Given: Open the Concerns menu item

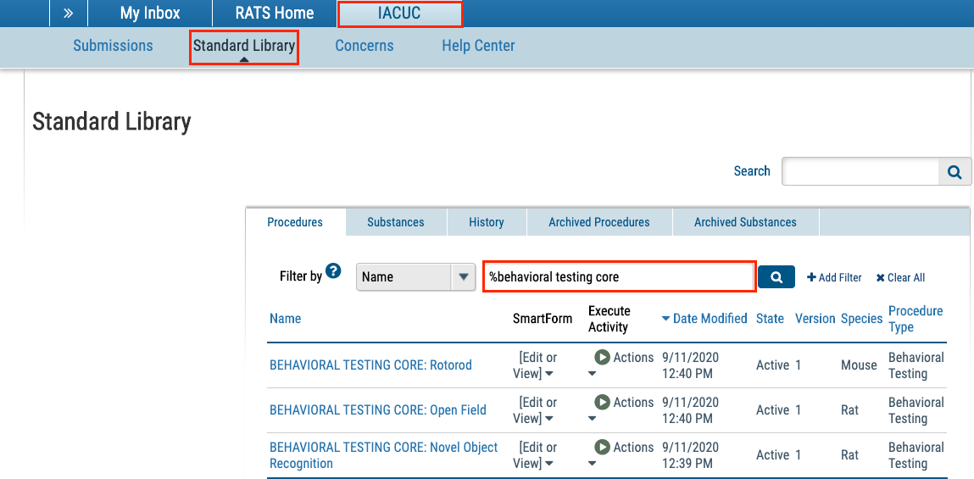Looking at the screenshot, I should click(365, 45).
